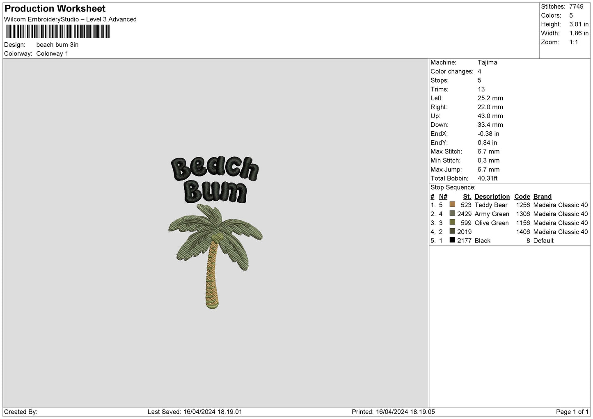593x419 pixels.
Task: Click stitch count 2177 in row 5
Action: (x=464, y=241)
